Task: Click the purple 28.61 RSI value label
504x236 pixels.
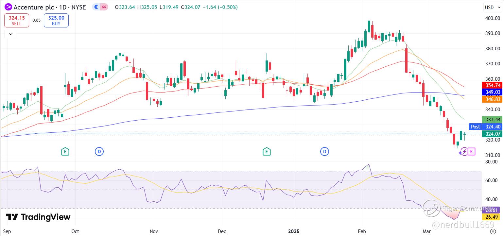Action: [491, 210]
